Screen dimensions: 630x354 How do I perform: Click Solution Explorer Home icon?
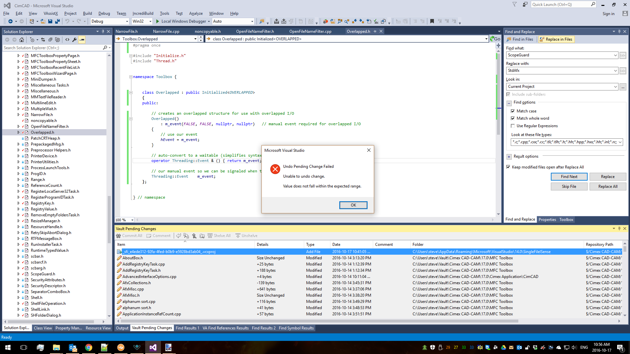[x=22, y=40]
